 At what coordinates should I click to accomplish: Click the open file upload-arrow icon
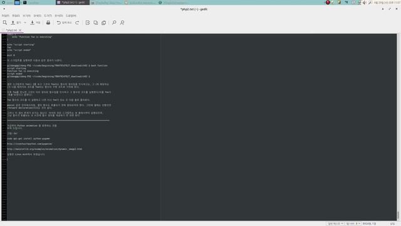(x=13, y=23)
